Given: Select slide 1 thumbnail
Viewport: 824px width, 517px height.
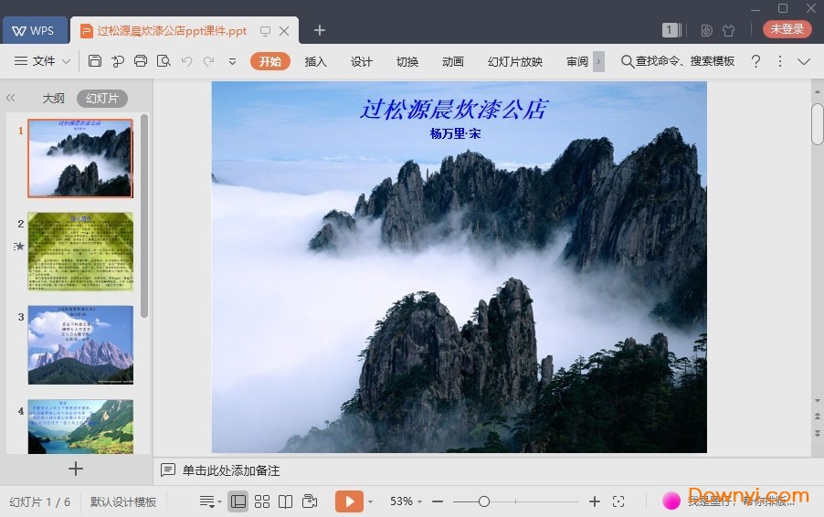Looking at the screenshot, I should (x=80, y=158).
